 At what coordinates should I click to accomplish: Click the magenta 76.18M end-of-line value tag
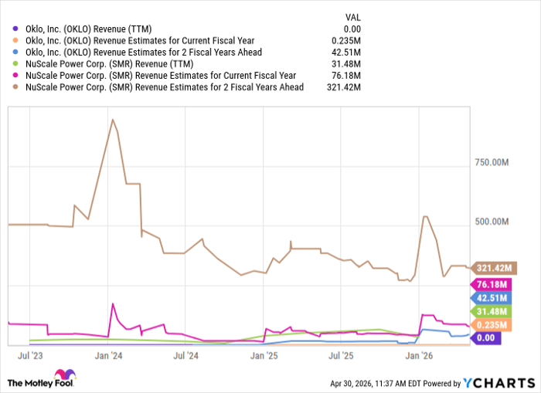[491, 285]
